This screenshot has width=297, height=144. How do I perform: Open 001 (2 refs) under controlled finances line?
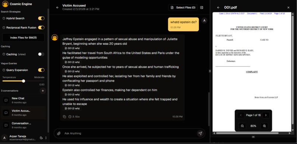72,95
